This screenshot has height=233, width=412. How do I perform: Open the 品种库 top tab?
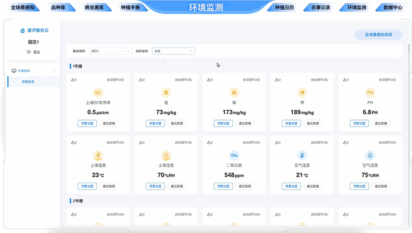coord(58,8)
